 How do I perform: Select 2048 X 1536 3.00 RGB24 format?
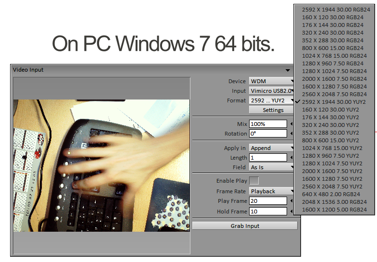334,202
